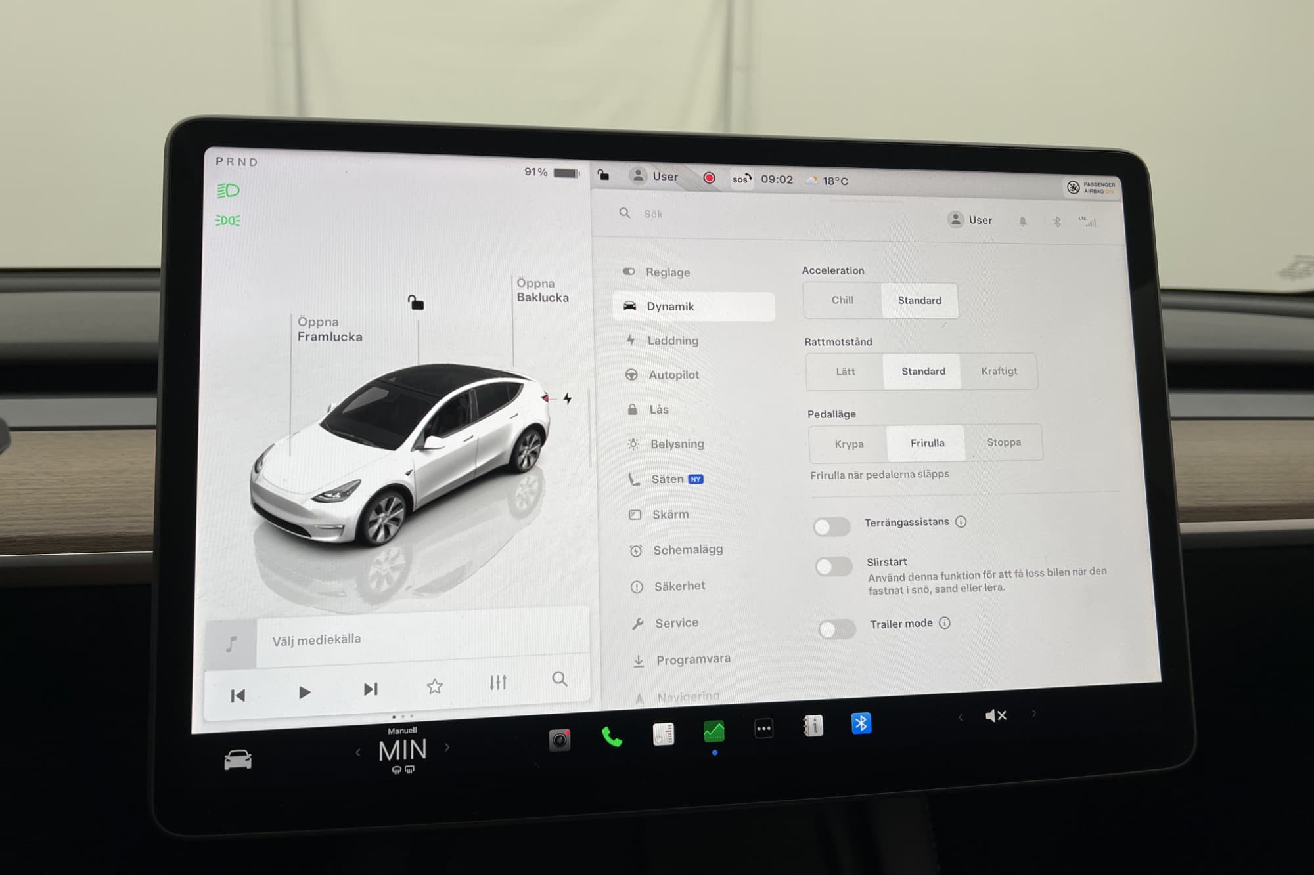Tap the info icon beside Trailer mode
The image size is (1314, 875).
click(945, 623)
